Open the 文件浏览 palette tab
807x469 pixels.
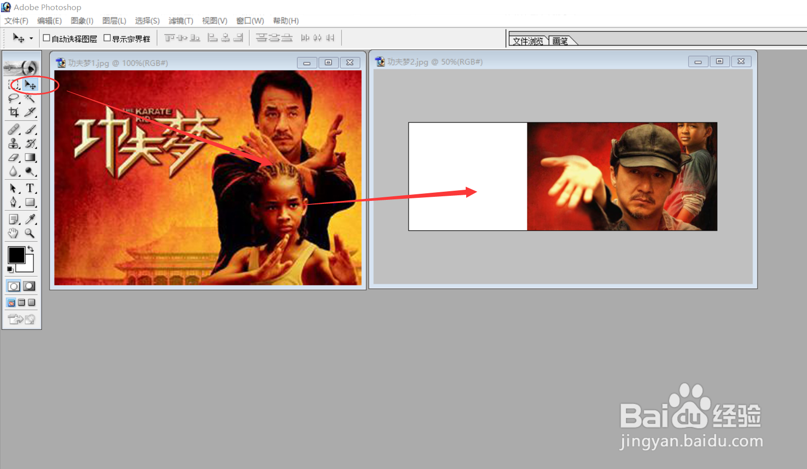528,41
